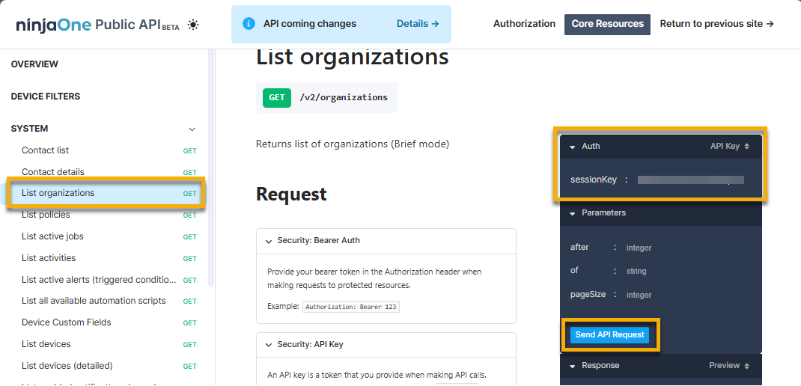Click the sidebar vertical scrollbar
Screen dimensions: 801x386
tap(212, 168)
